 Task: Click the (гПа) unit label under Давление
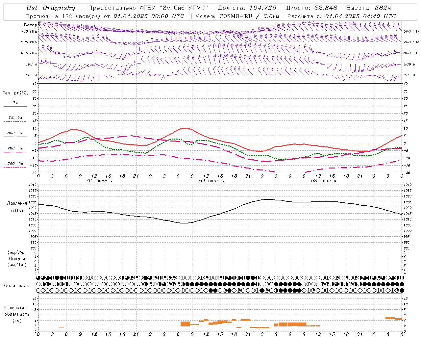[x=17, y=211]
